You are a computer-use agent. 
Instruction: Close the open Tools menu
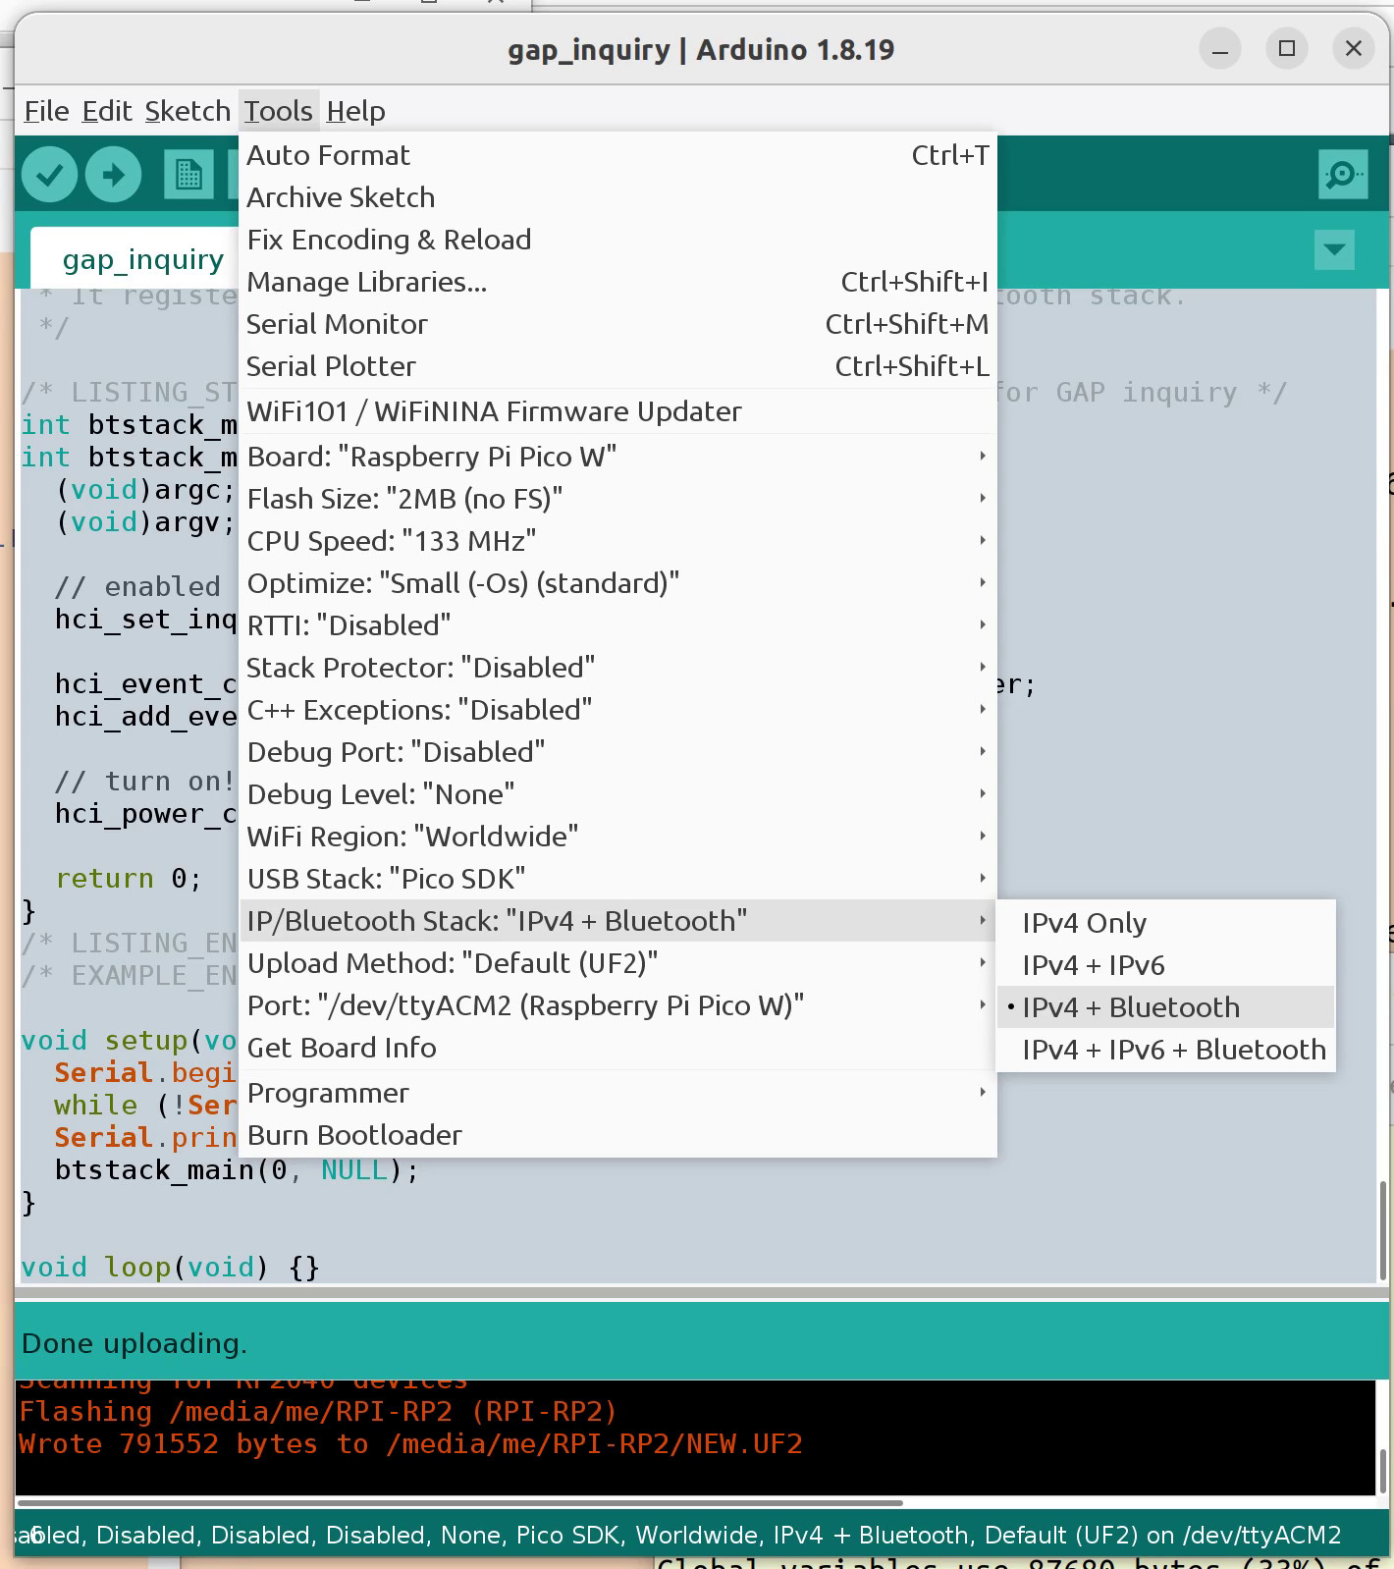pos(279,111)
